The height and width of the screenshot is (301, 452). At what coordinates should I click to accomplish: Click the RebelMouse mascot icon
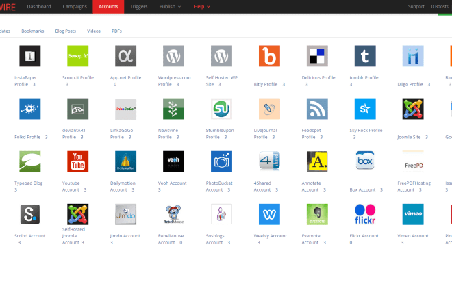point(173,214)
